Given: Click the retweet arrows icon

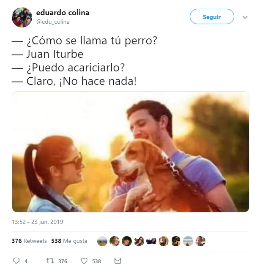Looking at the screenshot, I should (x=50, y=261).
